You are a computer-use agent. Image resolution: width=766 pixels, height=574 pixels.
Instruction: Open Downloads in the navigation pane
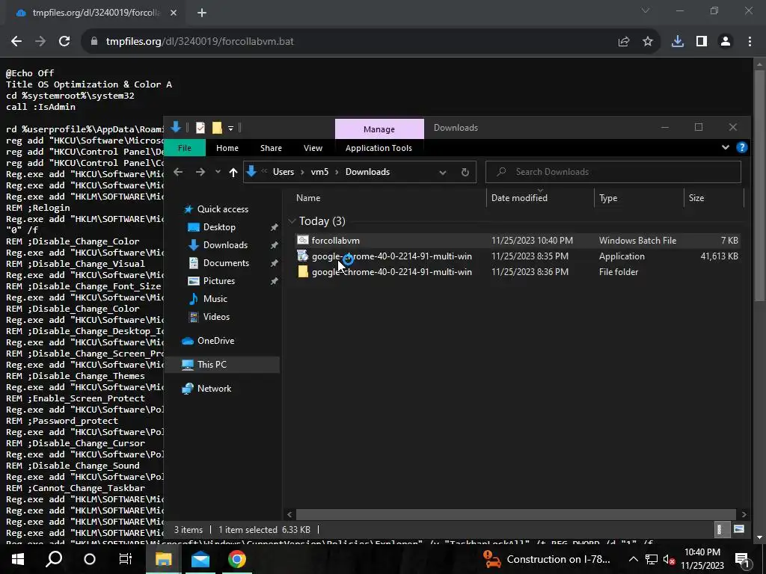pos(225,245)
